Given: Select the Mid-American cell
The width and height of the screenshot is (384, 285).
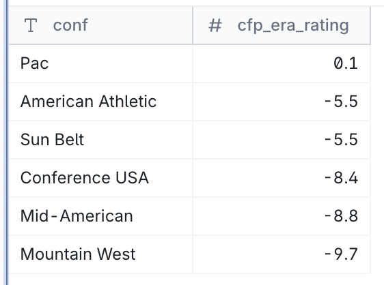Looking at the screenshot, I should click(x=100, y=216).
